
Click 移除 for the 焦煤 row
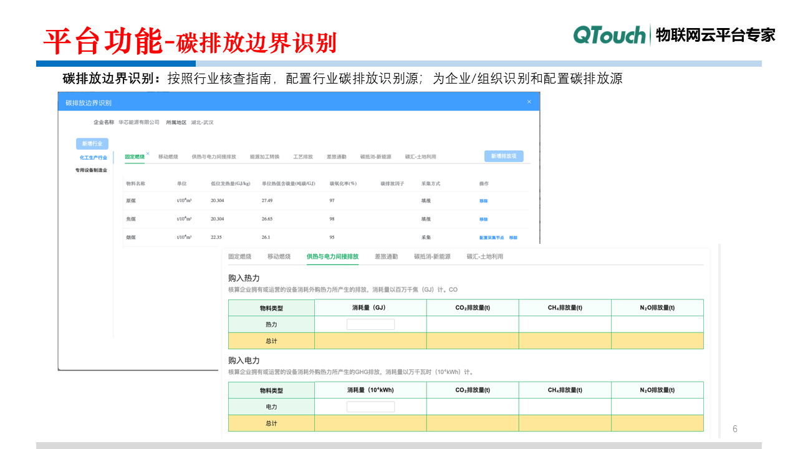(x=483, y=219)
